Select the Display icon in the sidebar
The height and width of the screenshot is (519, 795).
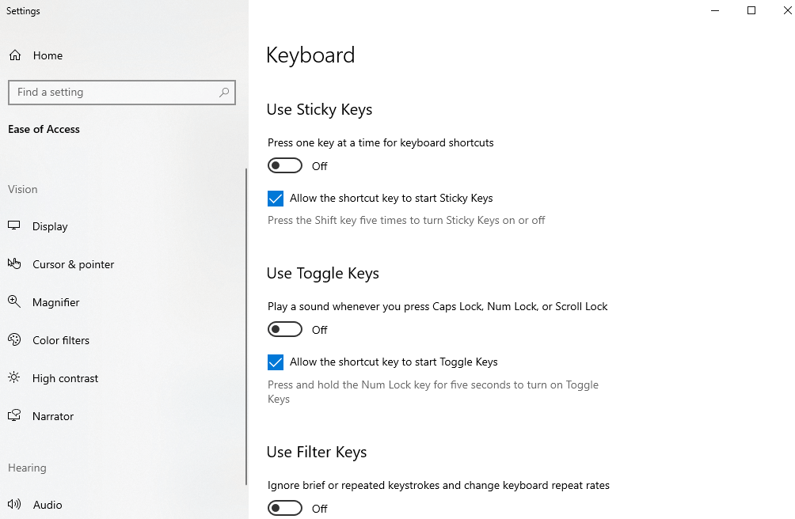14,225
